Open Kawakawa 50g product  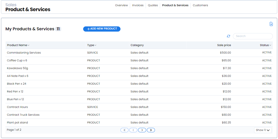(x=17, y=68)
